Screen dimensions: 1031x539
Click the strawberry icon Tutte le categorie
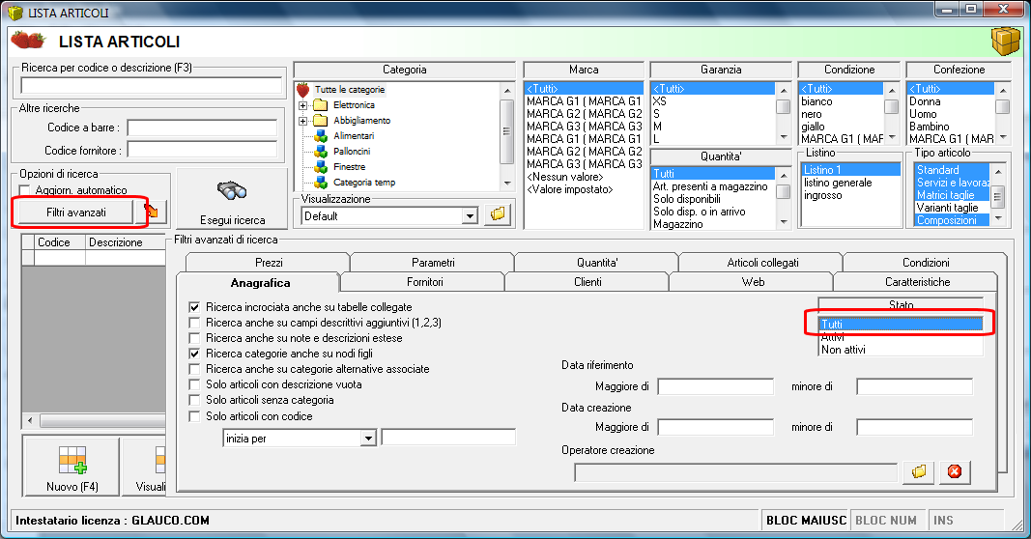click(x=303, y=90)
